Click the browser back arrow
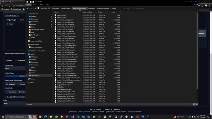Viewport: 212px width, 119px height. (2, 6)
